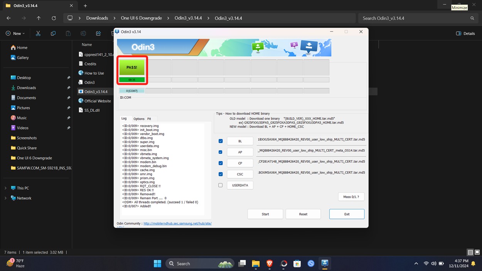
Task: Uncheck the CSC checkbox in Odin
Action: tap(220, 174)
